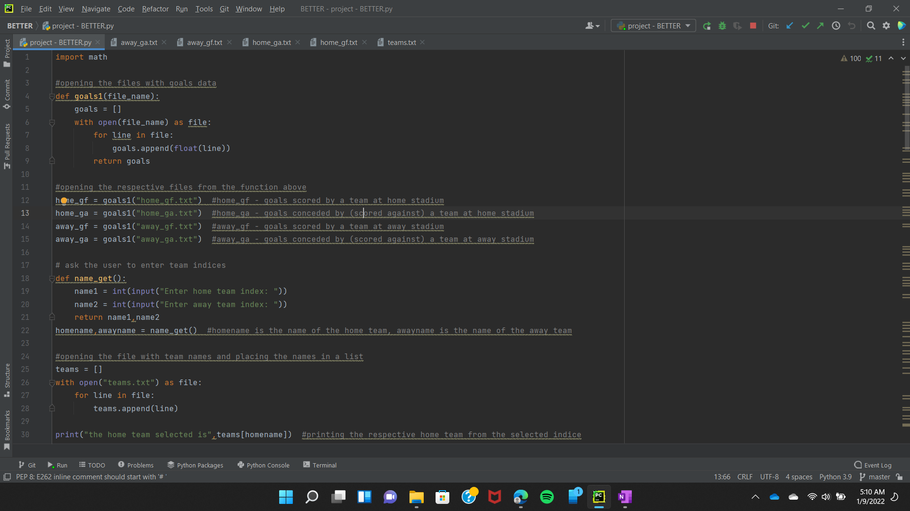Open the master git branch selector
This screenshot has height=511, width=910.
click(875, 477)
